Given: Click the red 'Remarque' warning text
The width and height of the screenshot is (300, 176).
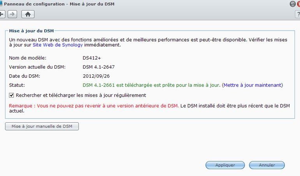Looking at the screenshot, I should click(94, 106).
